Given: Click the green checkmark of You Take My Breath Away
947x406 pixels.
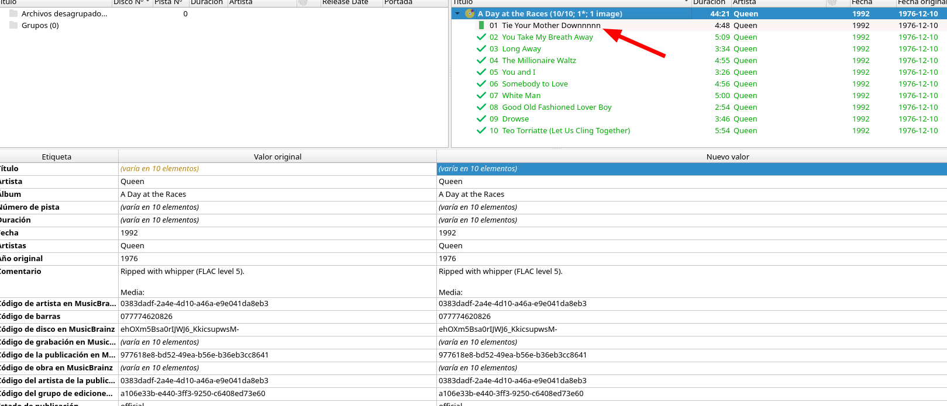Looking at the screenshot, I should (481, 37).
